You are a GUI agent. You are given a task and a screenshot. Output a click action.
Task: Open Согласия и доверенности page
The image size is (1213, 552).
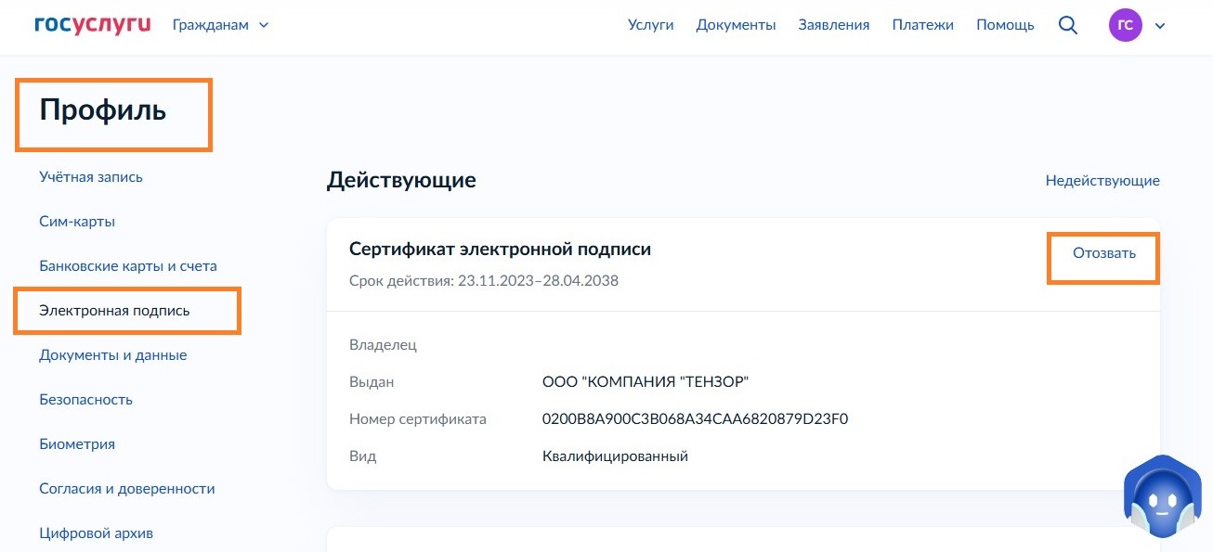(x=126, y=488)
